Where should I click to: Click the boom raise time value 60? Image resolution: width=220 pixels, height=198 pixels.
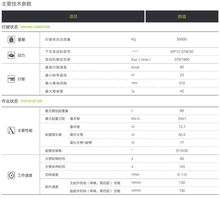(x=182, y=159)
